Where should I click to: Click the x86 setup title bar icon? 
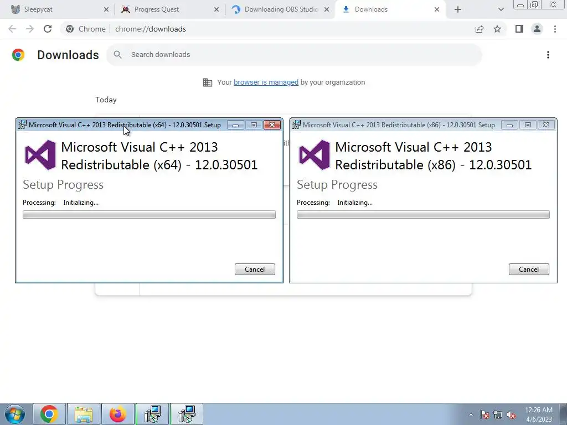click(297, 125)
